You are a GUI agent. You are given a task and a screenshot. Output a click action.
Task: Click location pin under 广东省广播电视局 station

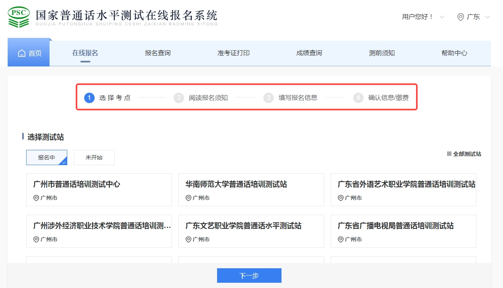pos(341,239)
